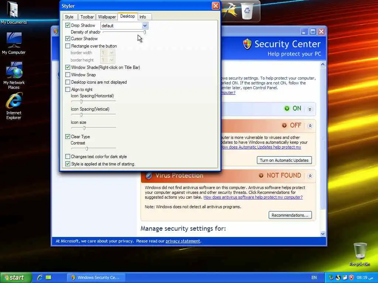This screenshot has width=378, height=283.
Task: Open the My Computer desktop icon
Action: point(14,43)
